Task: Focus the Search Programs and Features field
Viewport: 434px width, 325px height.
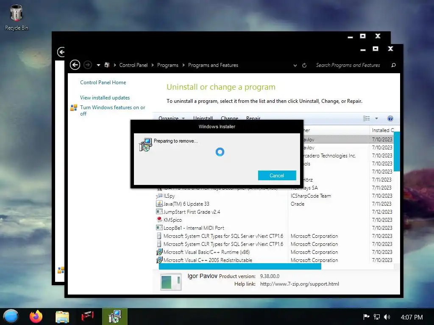Action: pyautogui.click(x=348, y=65)
